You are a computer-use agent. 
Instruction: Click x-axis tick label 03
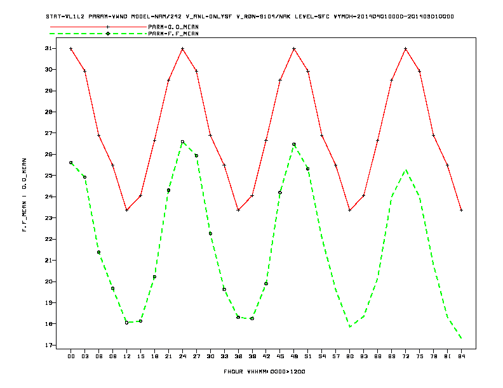(x=84, y=356)
